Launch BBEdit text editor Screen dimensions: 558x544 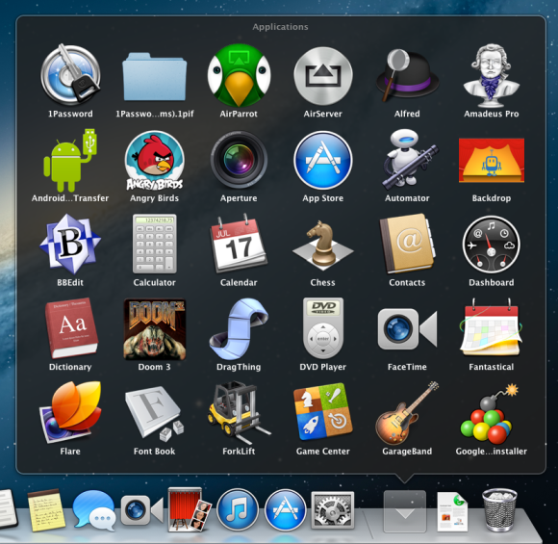(70, 245)
